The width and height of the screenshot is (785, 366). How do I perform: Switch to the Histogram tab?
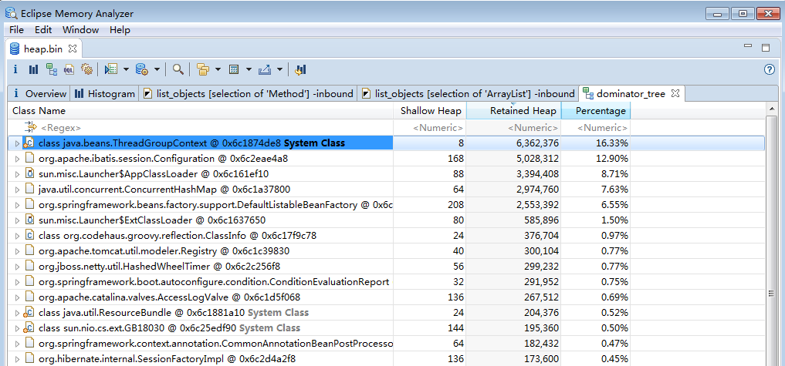104,94
